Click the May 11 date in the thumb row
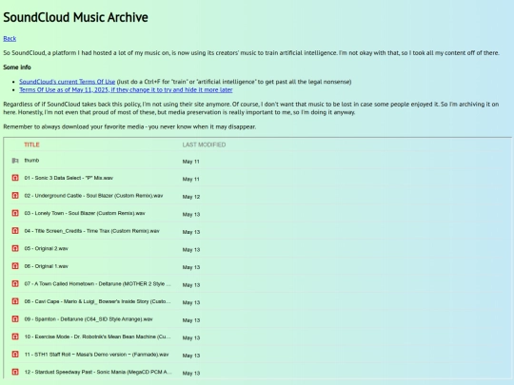The image size is (514, 385). click(190, 162)
